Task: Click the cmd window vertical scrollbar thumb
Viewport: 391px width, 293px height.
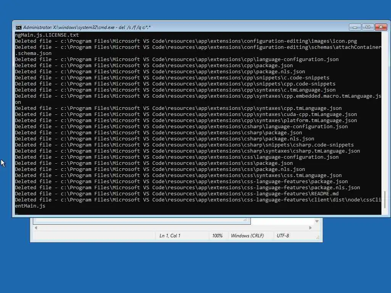Action: tap(385, 199)
